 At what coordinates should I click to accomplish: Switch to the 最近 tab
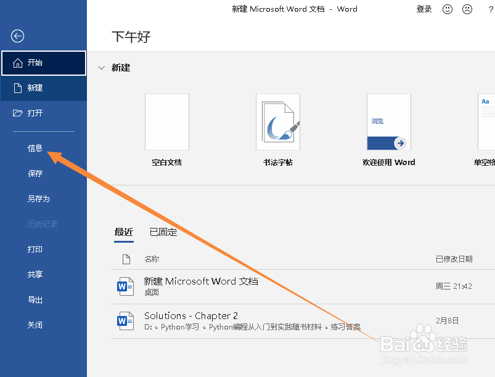coord(124,232)
